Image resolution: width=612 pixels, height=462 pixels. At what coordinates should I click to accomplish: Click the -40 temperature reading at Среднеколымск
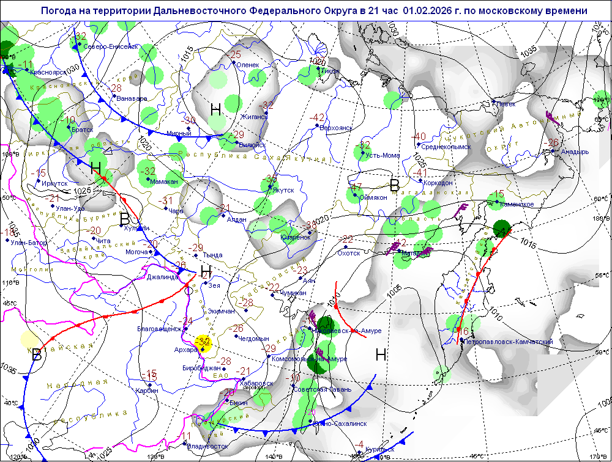point(419,136)
